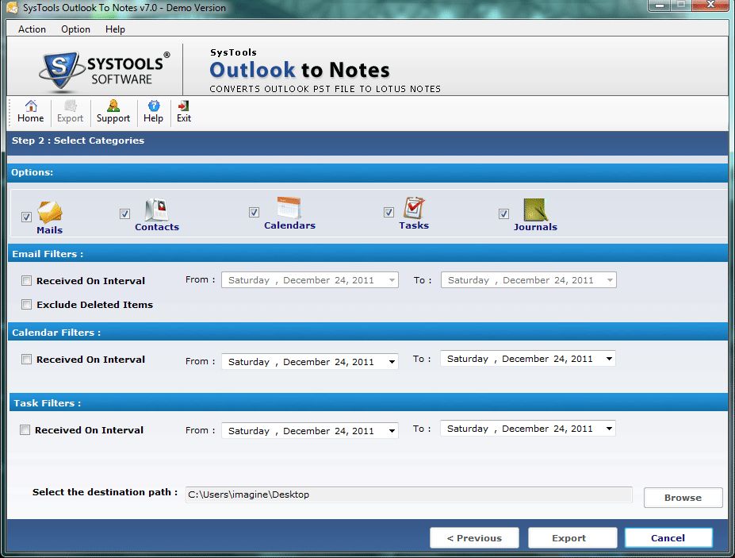
Task: Click the Browse button
Action: point(683,498)
